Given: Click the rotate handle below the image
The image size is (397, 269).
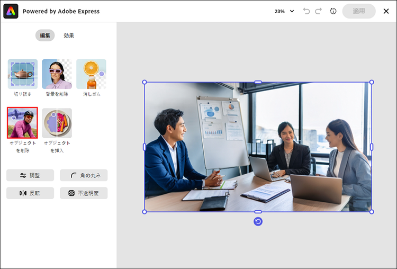Looking at the screenshot, I should pos(258,221).
